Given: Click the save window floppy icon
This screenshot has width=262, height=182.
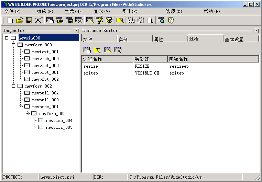Looking at the screenshot, I should pyautogui.click(x=69, y=20).
